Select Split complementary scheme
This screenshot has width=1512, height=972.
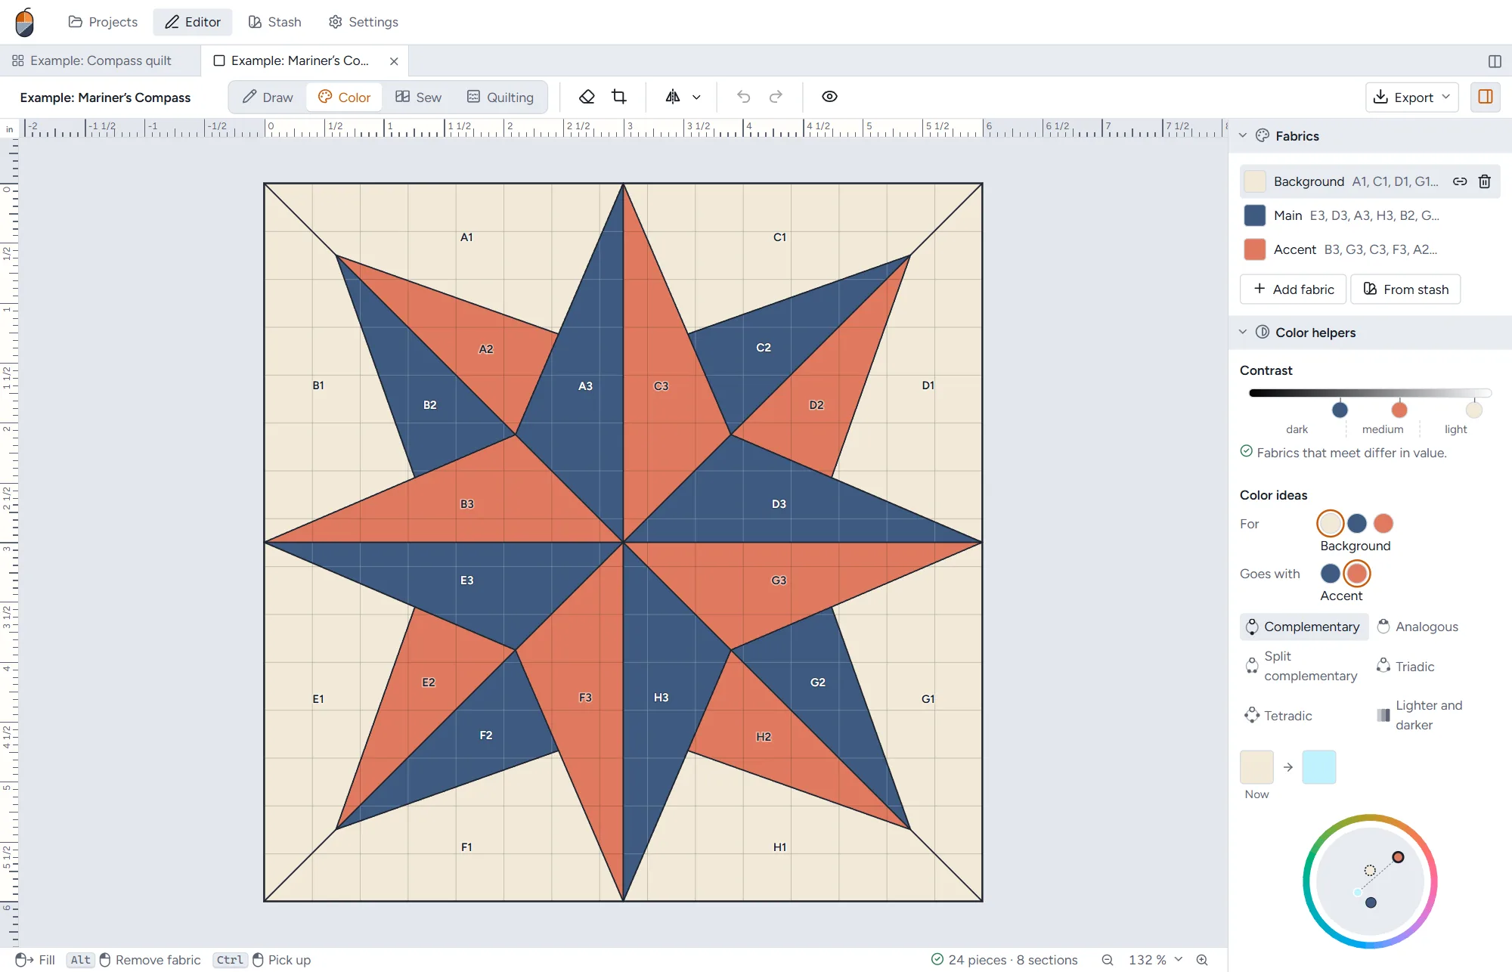pos(1304,666)
